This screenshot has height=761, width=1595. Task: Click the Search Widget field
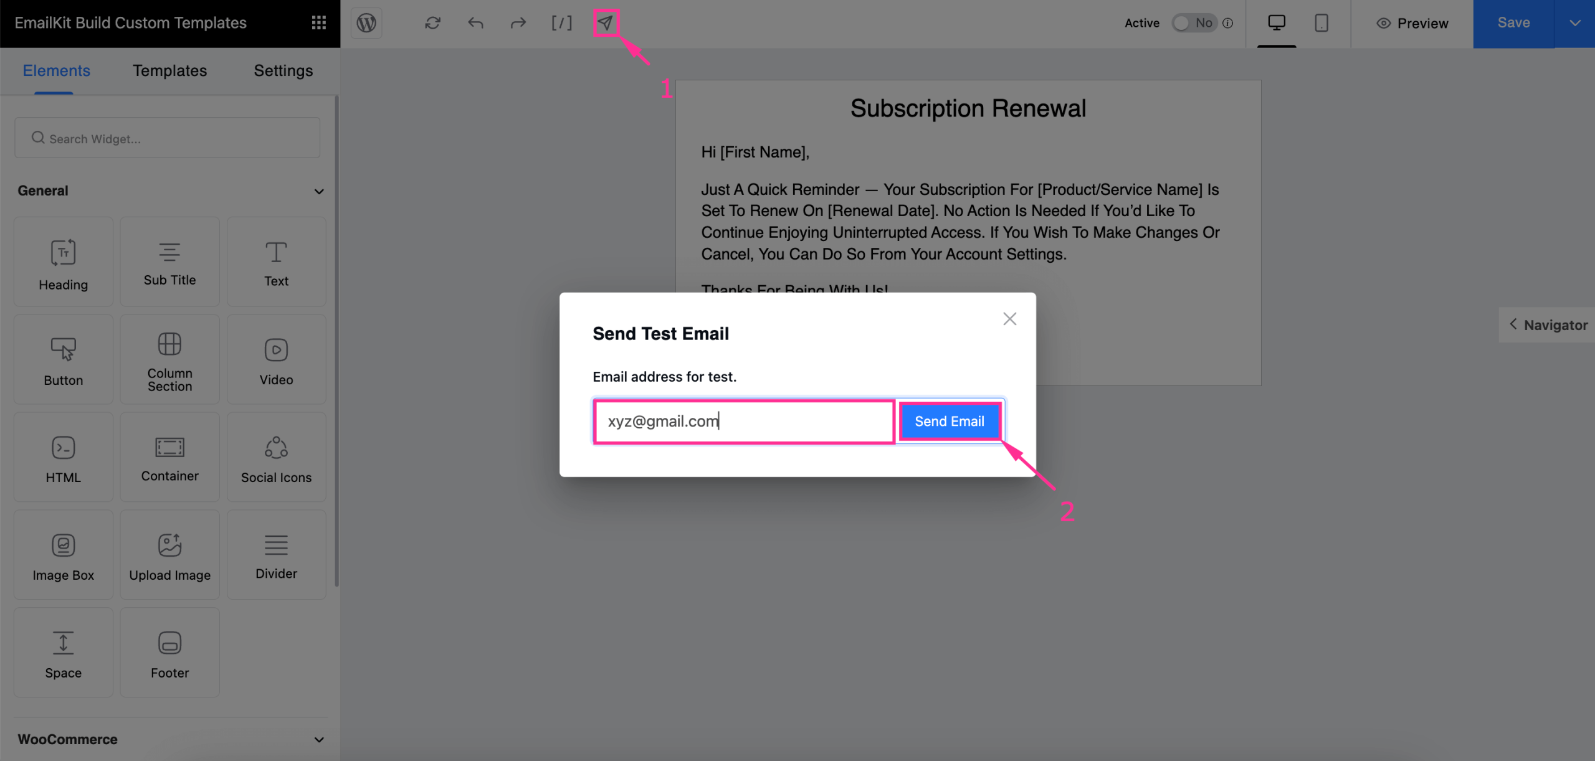pyautogui.click(x=167, y=138)
